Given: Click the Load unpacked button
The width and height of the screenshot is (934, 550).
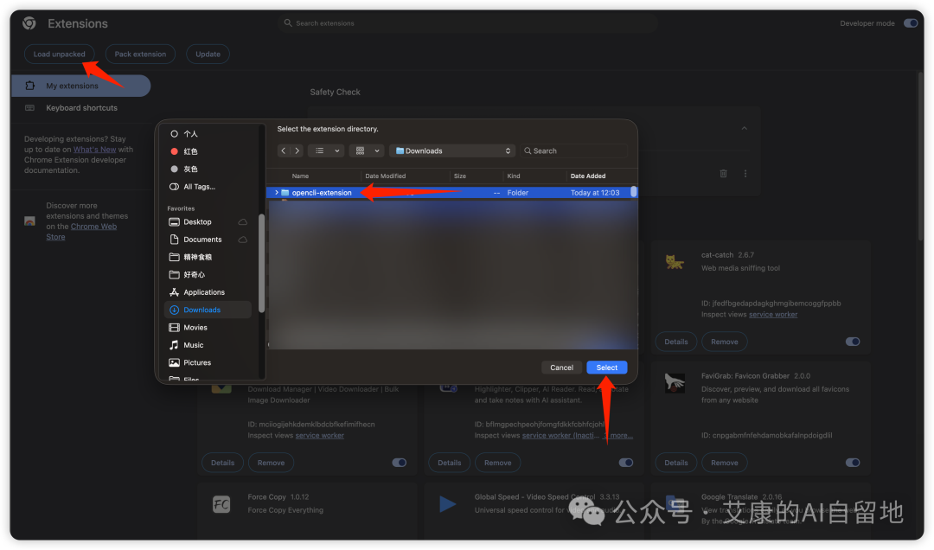Looking at the screenshot, I should pos(59,54).
